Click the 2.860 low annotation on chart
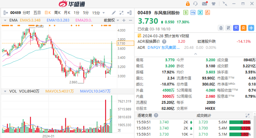Viewport: 256px width, 138px height. (x=73, y=82)
